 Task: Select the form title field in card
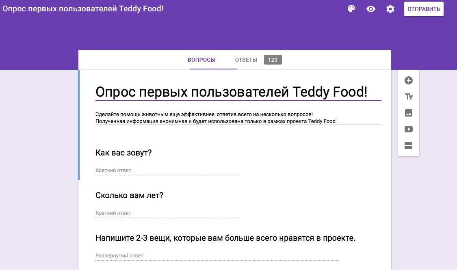click(x=238, y=92)
